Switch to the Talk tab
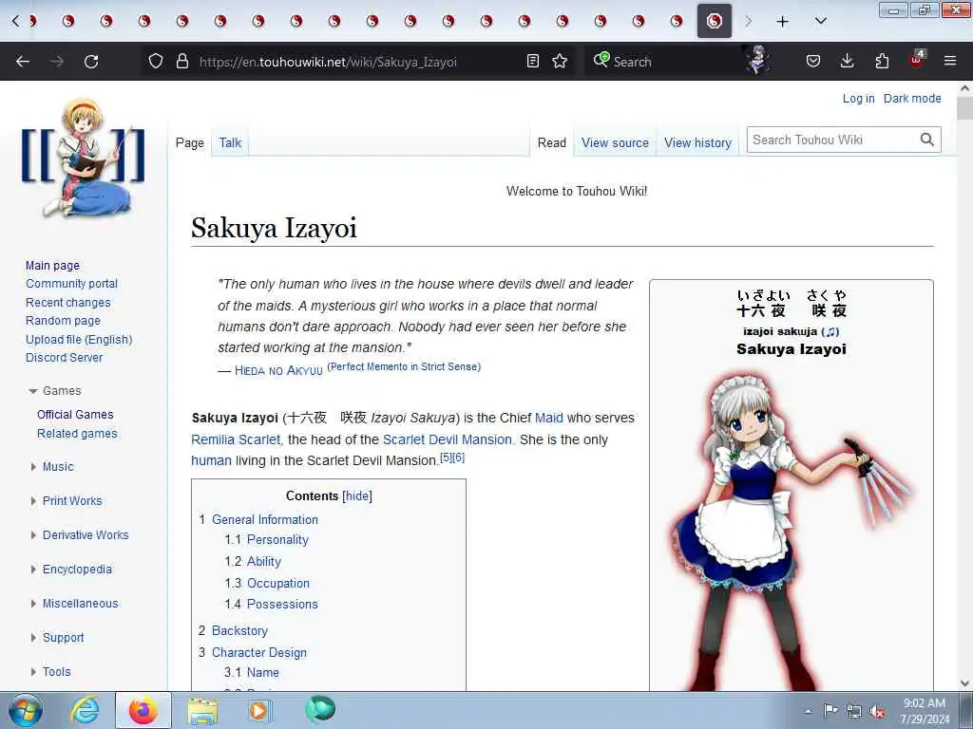 (230, 143)
